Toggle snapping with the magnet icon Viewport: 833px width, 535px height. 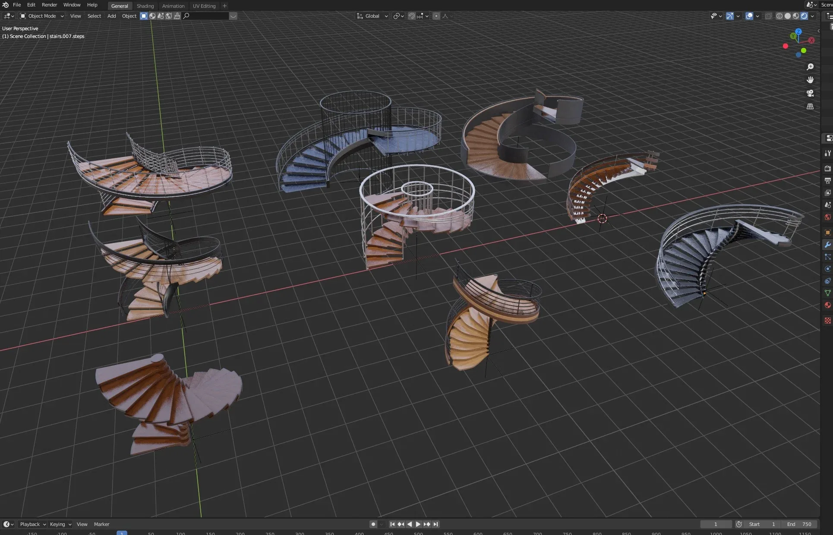pos(412,16)
